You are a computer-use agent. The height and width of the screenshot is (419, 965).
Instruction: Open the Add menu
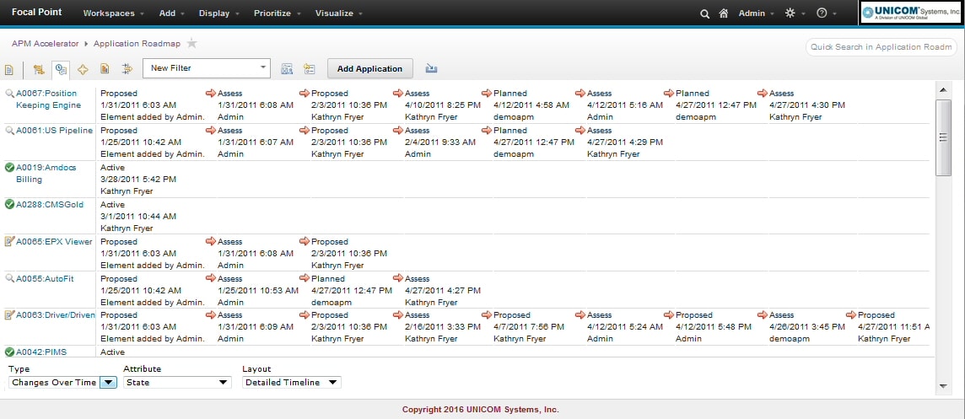click(x=172, y=13)
